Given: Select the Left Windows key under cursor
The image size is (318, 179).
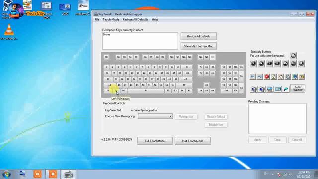Looking at the screenshot, I should [x=116, y=90].
